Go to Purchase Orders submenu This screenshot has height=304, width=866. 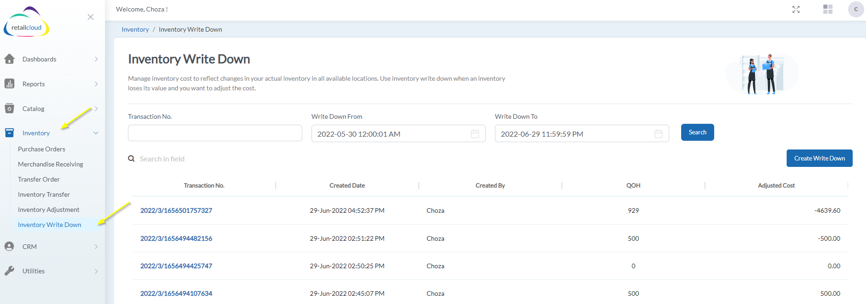click(41, 149)
